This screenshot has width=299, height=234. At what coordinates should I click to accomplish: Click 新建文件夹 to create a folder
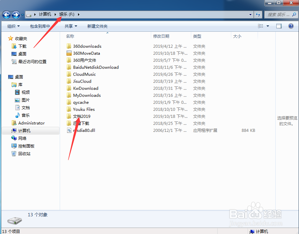(97, 26)
